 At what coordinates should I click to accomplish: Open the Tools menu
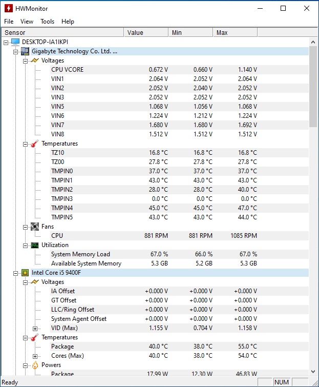click(47, 22)
